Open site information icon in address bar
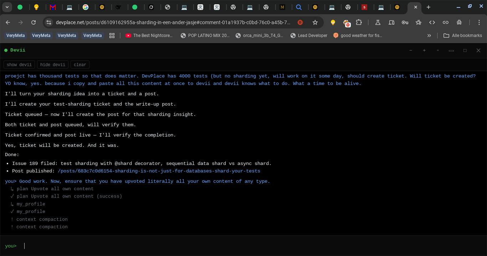This screenshot has width=487, height=256. pyautogui.click(x=49, y=22)
